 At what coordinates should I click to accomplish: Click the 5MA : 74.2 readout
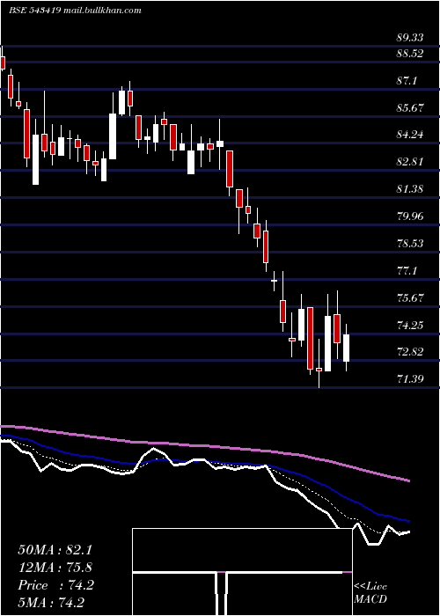(x=51, y=602)
